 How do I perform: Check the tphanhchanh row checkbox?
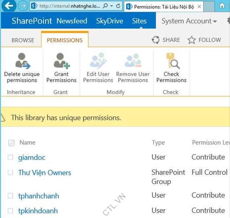(10, 196)
